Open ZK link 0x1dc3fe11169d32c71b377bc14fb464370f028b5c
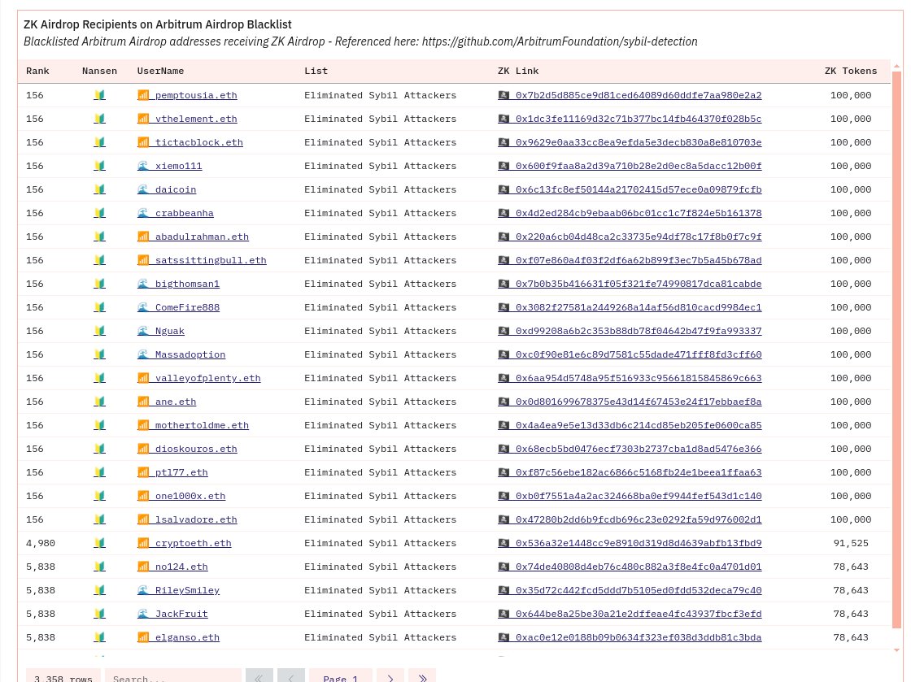911x682 pixels. pyautogui.click(x=639, y=119)
